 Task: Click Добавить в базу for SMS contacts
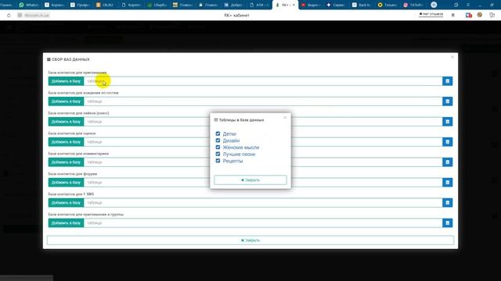pyautogui.click(x=66, y=203)
